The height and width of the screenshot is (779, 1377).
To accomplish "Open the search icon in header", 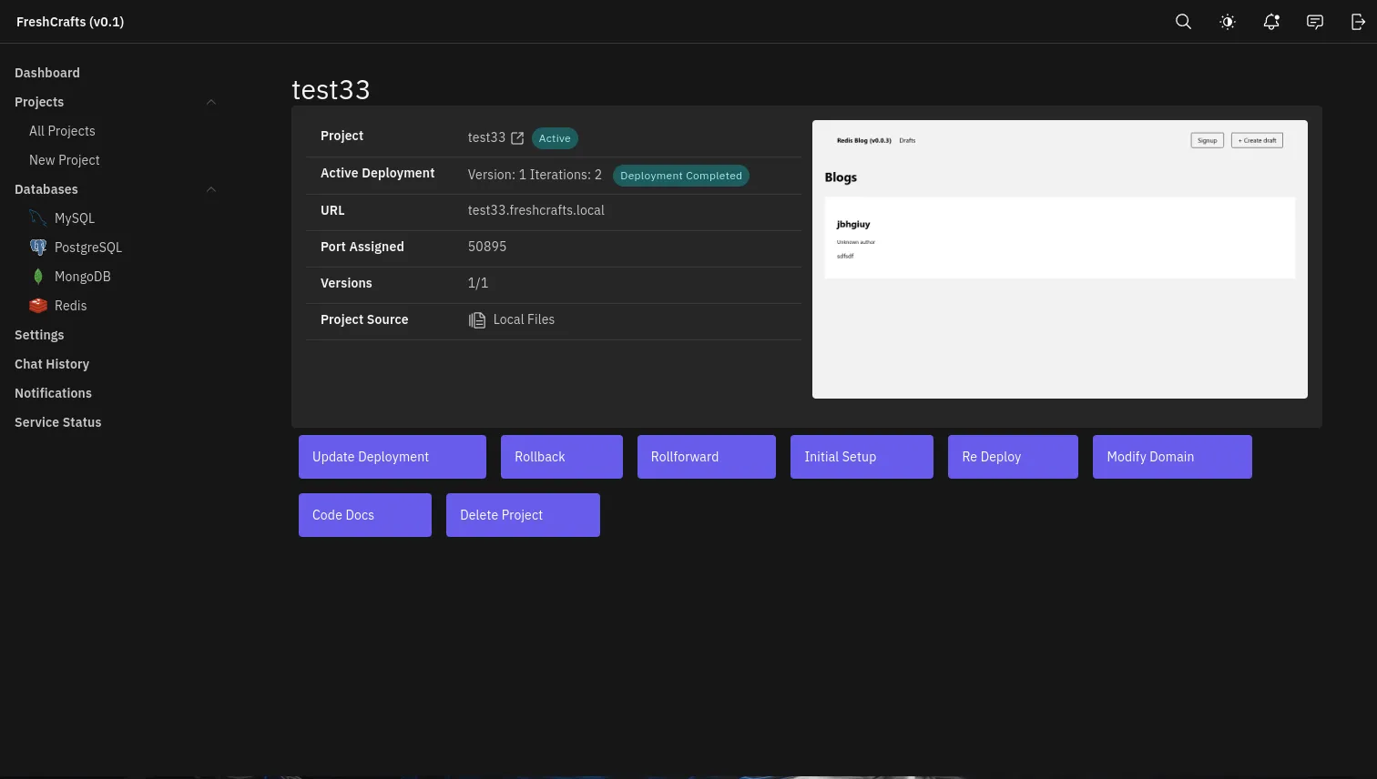I will (x=1183, y=22).
